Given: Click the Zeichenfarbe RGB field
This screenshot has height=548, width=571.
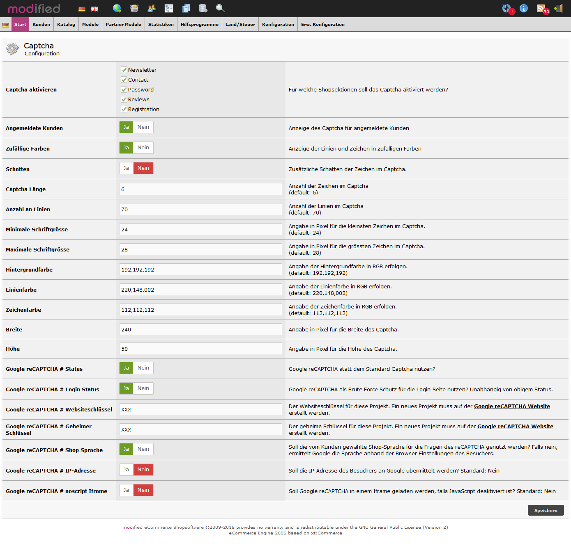Looking at the screenshot, I should pos(200,310).
